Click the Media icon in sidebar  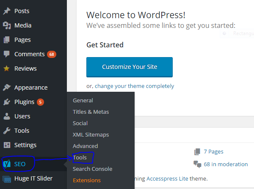(x=7, y=25)
